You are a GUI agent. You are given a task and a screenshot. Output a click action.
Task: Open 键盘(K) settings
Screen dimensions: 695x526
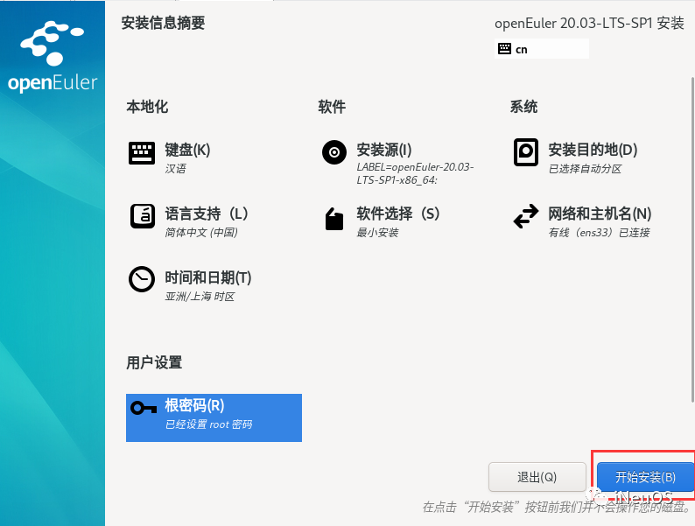pos(187,150)
